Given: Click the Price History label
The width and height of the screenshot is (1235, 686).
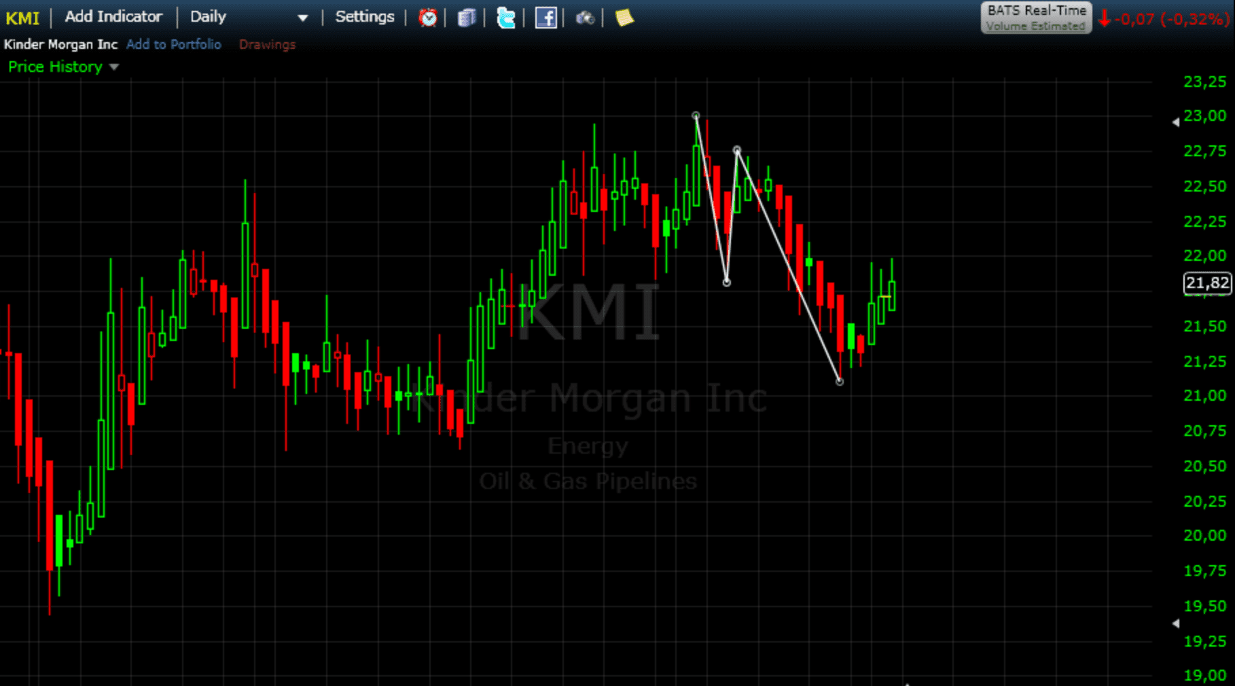Looking at the screenshot, I should coord(55,67).
